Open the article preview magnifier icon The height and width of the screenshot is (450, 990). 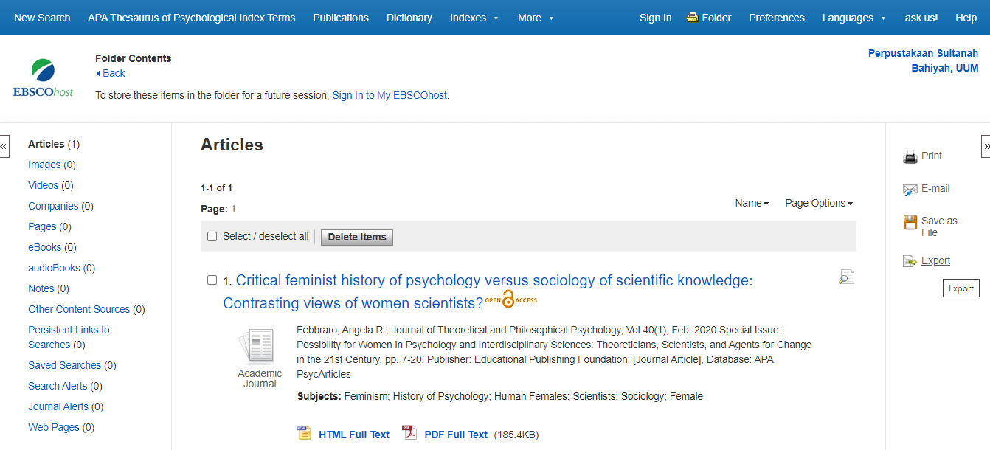846,277
